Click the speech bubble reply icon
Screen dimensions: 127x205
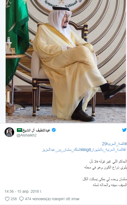point(21,199)
